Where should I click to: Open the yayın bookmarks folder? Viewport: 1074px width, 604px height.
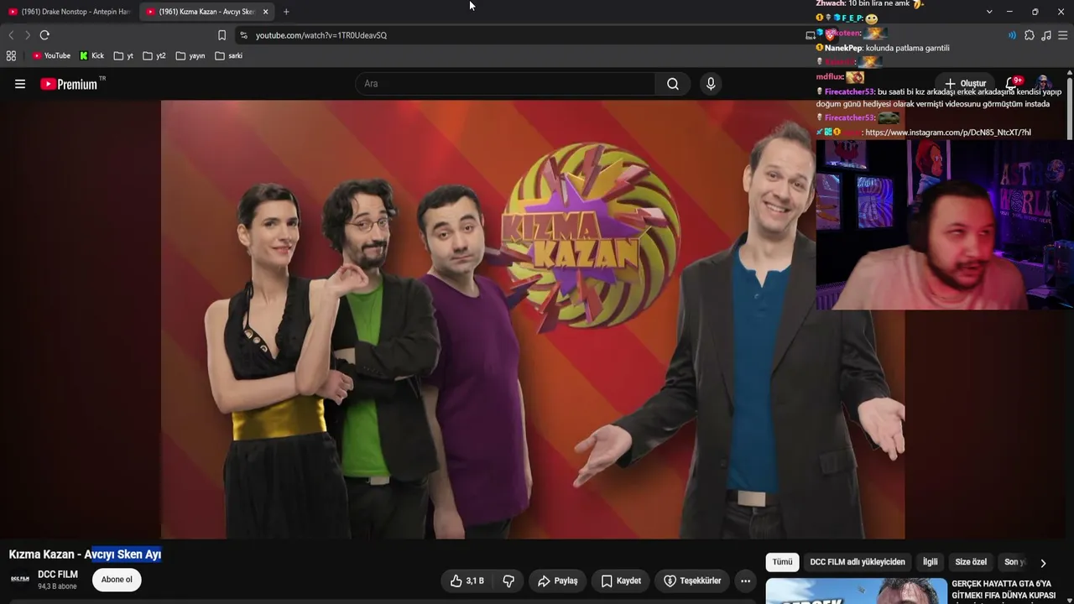tap(190, 56)
